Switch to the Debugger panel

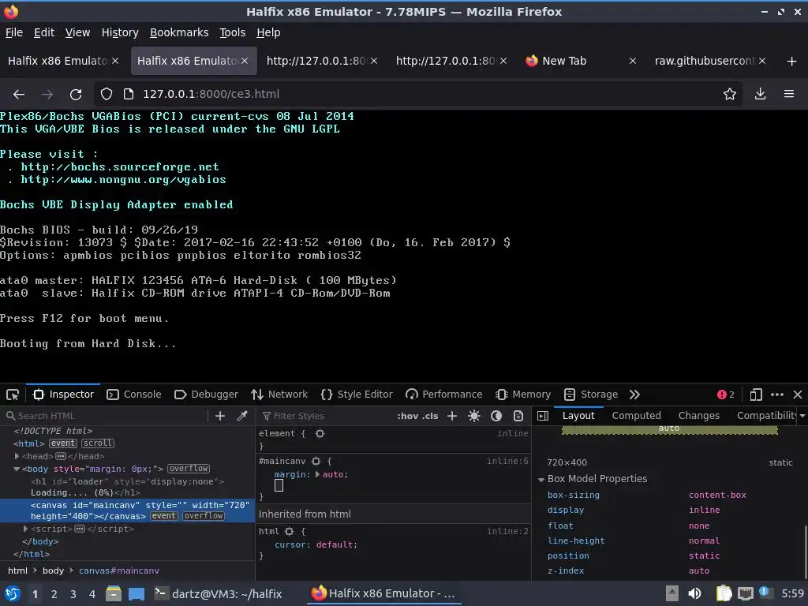[206, 395]
